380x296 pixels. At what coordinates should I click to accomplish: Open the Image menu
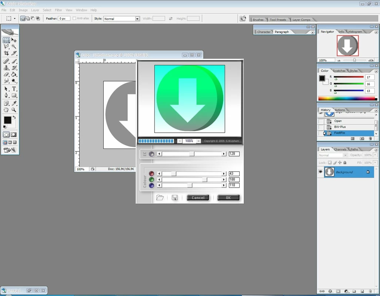click(23, 10)
